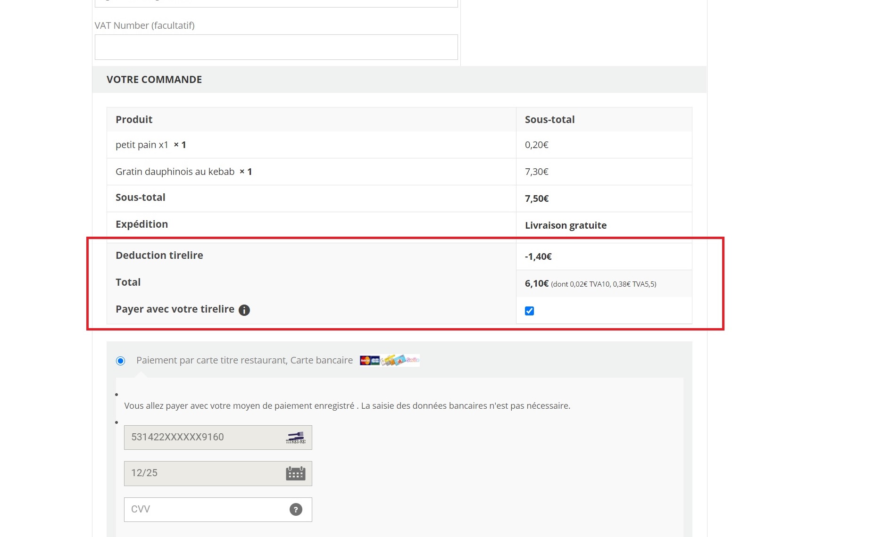Click the -1,40€ deduction value
874x537 pixels.
click(538, 256)
